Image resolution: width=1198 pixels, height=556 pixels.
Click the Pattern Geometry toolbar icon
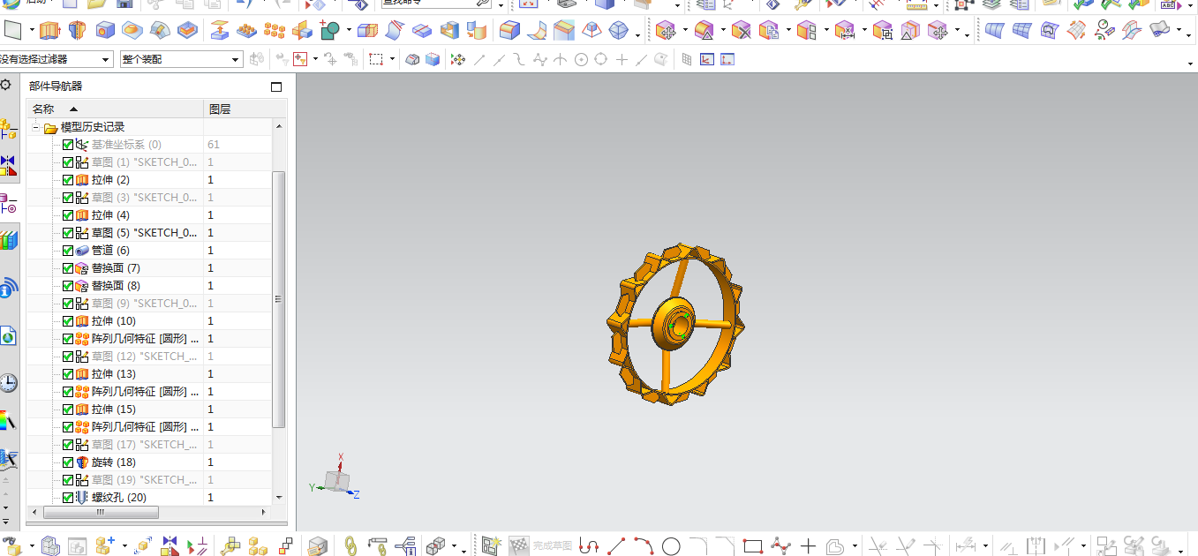[x=275, y=32]
